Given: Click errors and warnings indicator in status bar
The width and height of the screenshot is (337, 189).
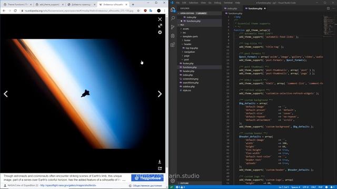Looking at the screenshot, I should click(x=181, y=187).
